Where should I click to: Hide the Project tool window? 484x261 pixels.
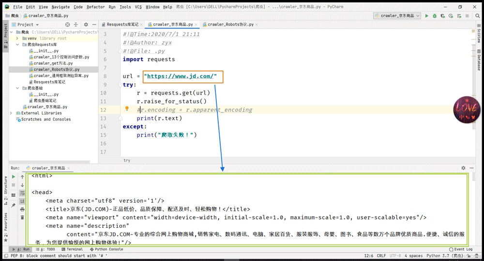94,25
